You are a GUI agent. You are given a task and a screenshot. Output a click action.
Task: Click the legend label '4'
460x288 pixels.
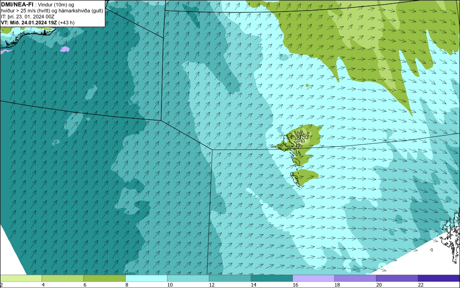[43, 285]
